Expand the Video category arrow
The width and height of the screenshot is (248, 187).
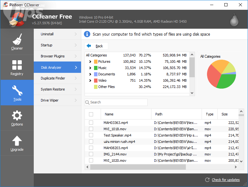tap(90, 81)
